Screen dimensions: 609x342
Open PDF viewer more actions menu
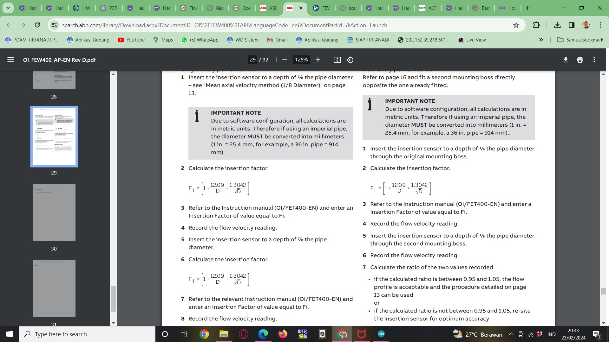[594, 60]
